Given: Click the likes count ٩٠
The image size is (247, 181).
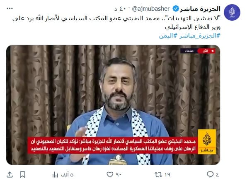Looking at the screenshot, I should point(119,174).
